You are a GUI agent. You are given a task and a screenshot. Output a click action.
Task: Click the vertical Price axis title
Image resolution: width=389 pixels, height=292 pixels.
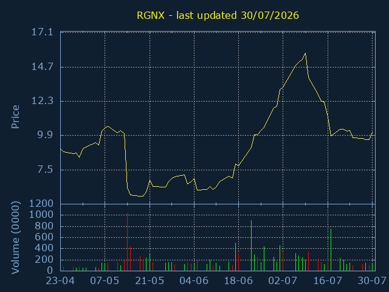15,117
